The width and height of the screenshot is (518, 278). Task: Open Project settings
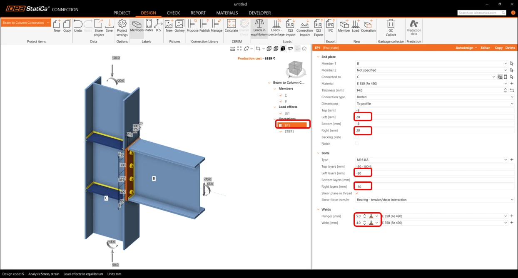122,28
